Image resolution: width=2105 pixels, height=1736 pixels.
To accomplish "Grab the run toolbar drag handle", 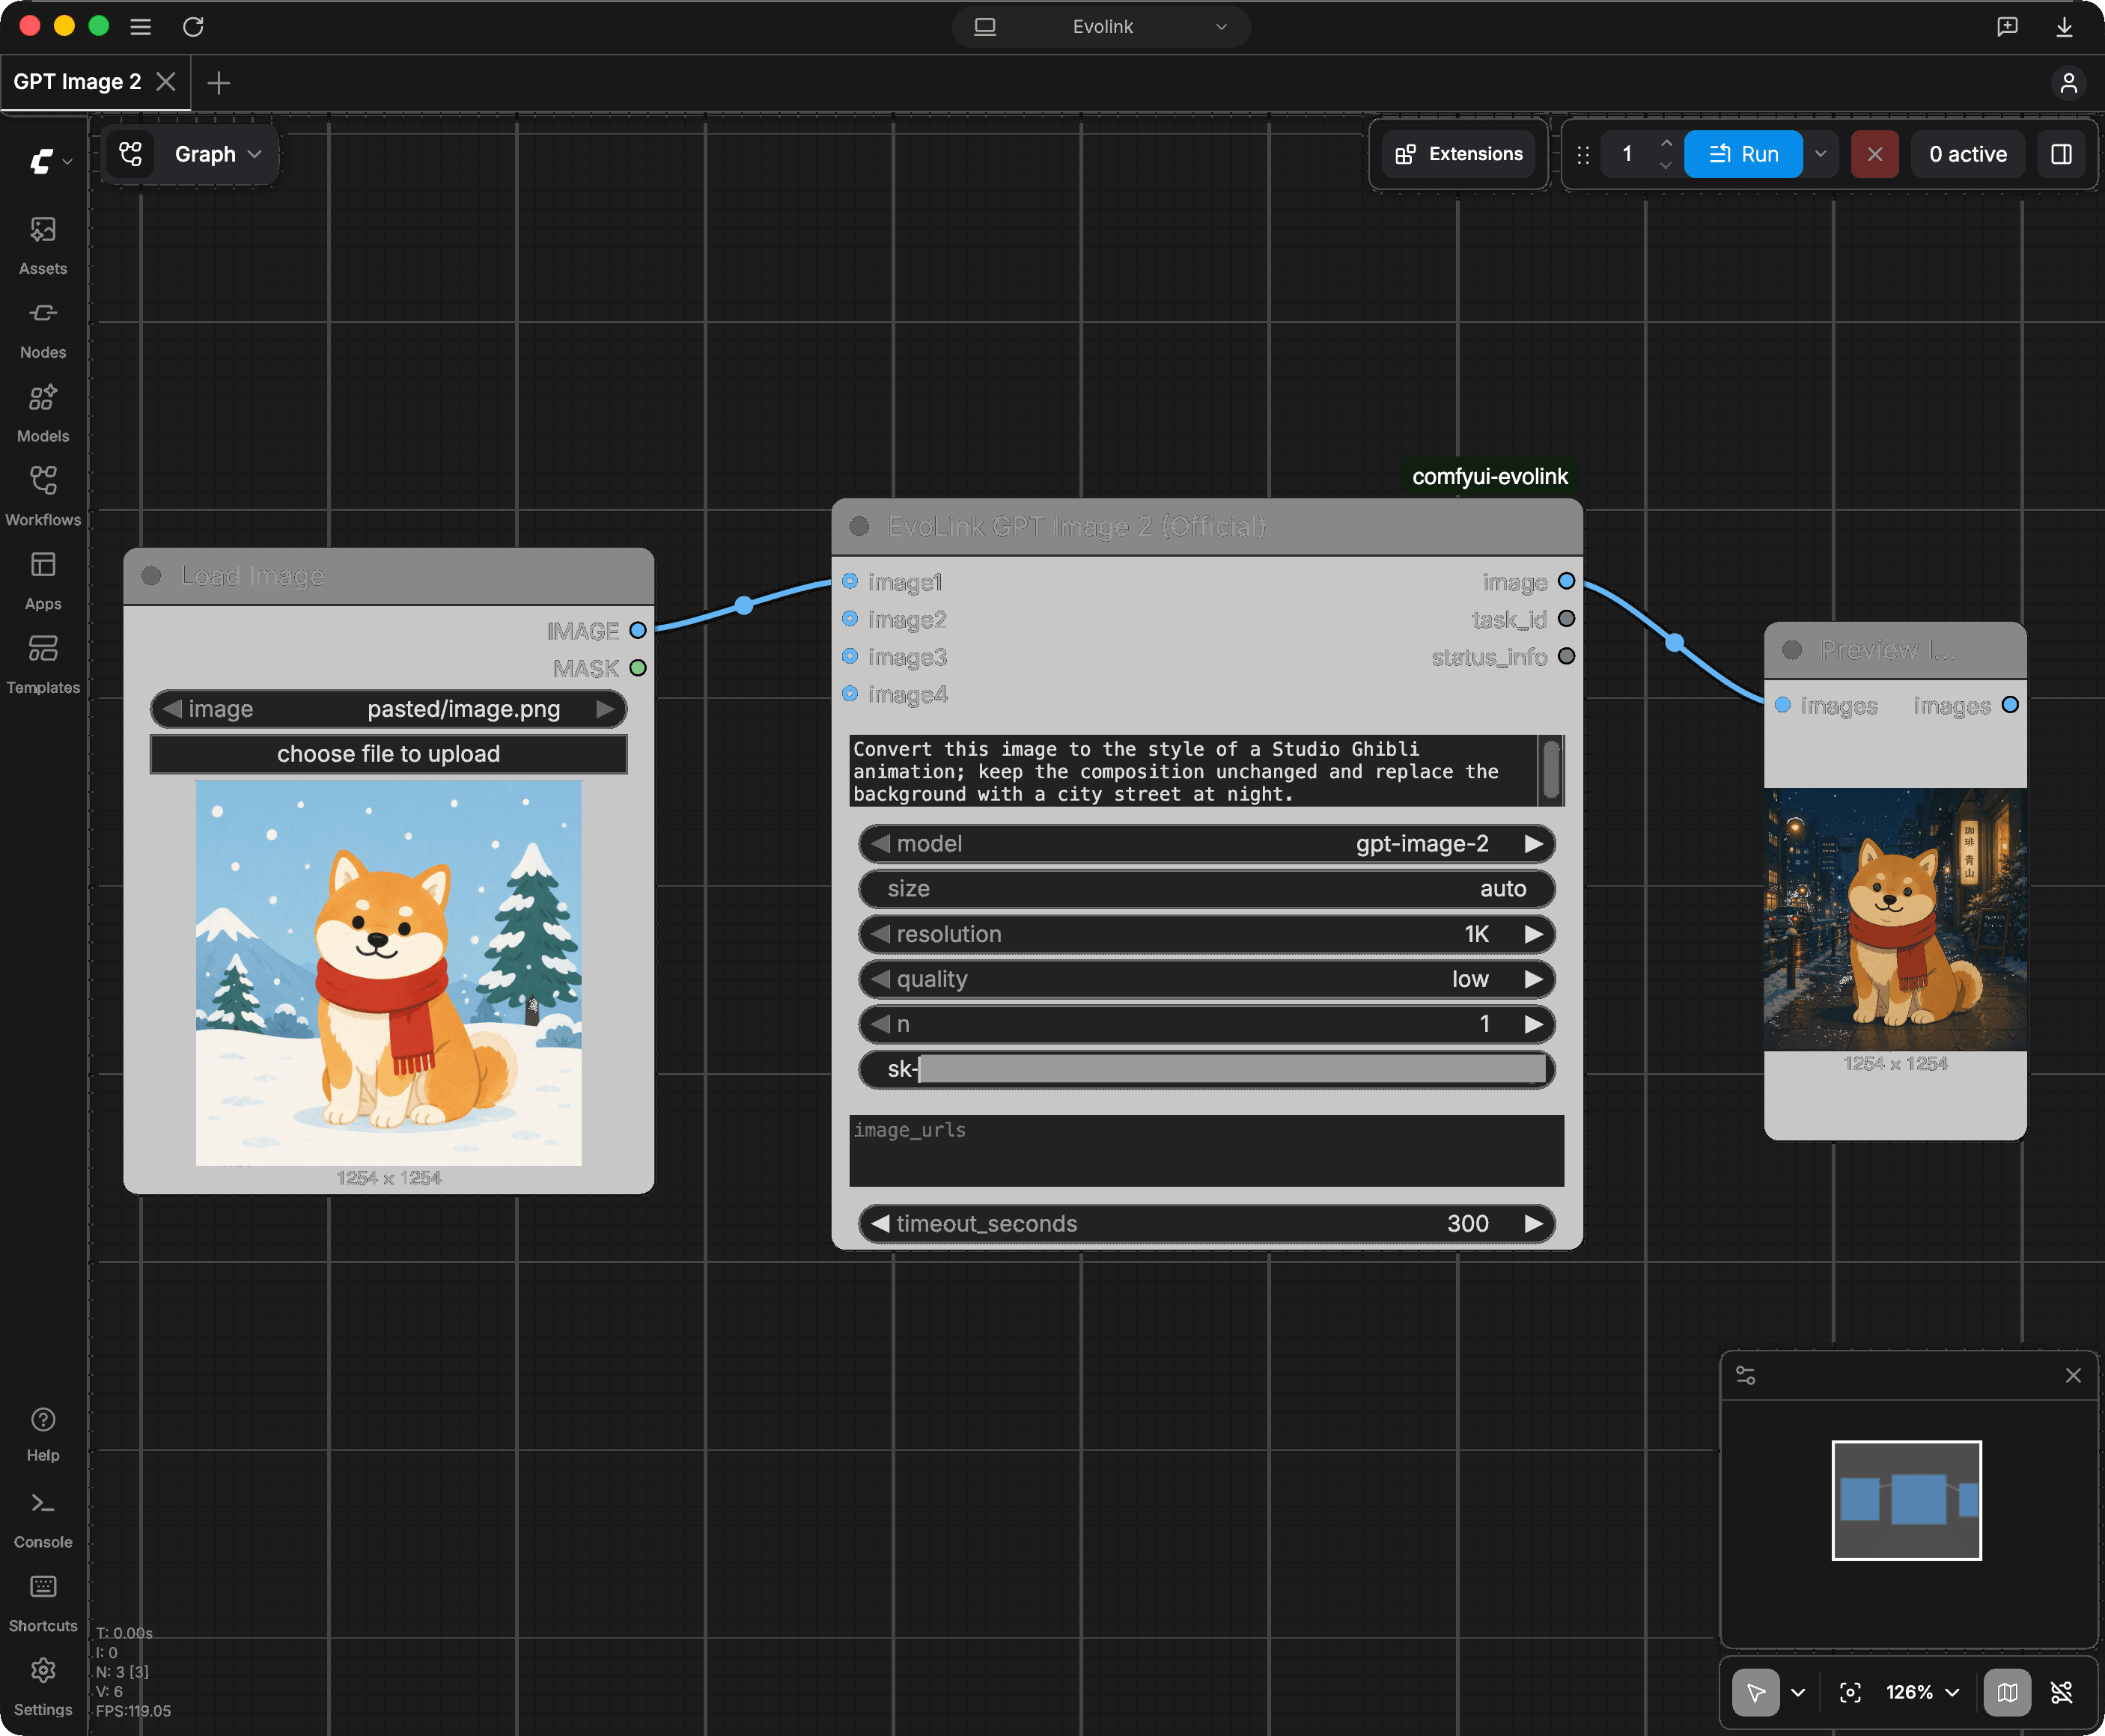I will click(1582, 155).
